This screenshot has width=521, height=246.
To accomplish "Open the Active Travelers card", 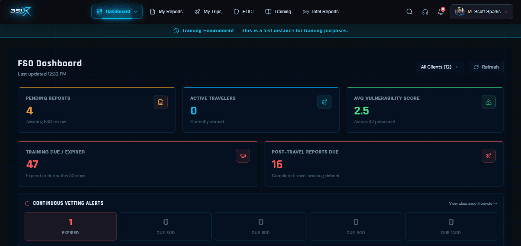I will 261,110.
